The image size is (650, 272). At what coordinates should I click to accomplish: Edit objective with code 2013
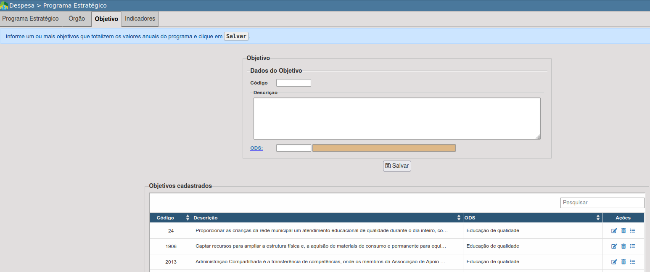coord(614,262)
